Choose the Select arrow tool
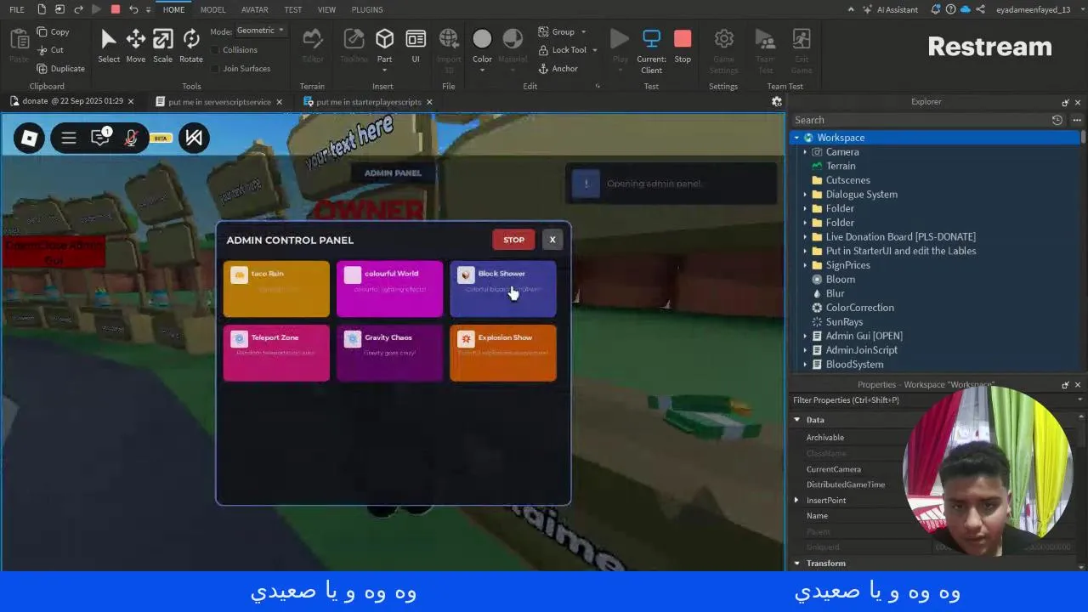This screenshot has height=612, width=1088. [109, 45]
